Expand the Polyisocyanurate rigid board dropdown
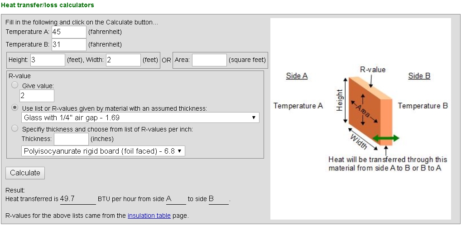This screenshot has height=230, width=471. point(103,151)
